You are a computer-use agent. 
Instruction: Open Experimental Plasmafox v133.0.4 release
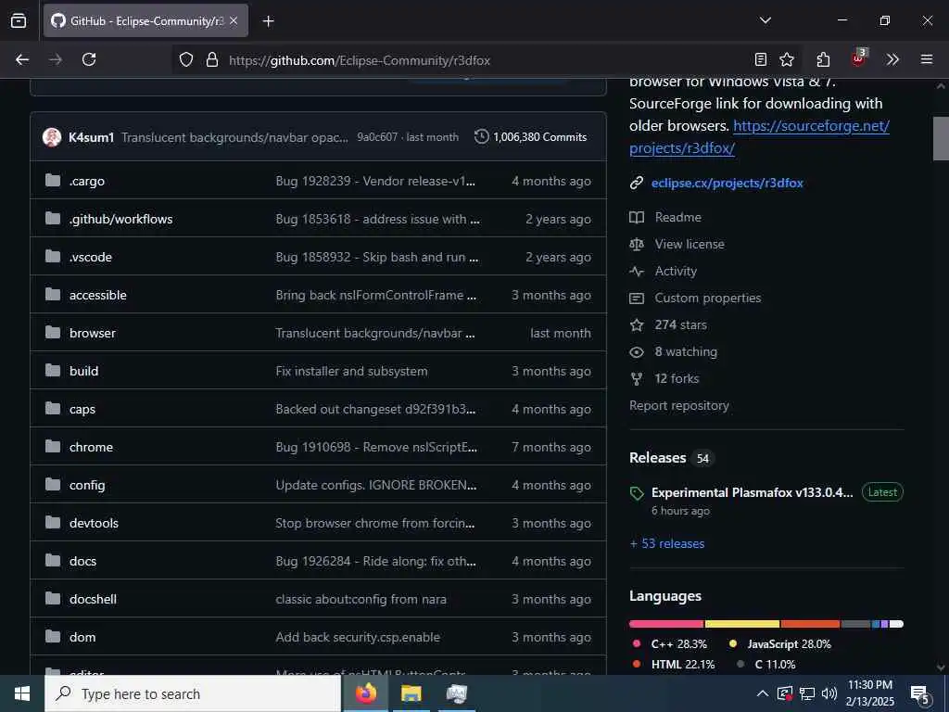752,492
